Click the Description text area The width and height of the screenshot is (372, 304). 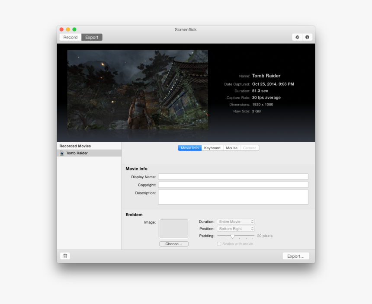233,197
